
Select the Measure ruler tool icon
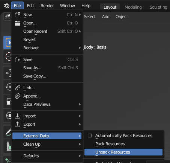click(9, 146)
